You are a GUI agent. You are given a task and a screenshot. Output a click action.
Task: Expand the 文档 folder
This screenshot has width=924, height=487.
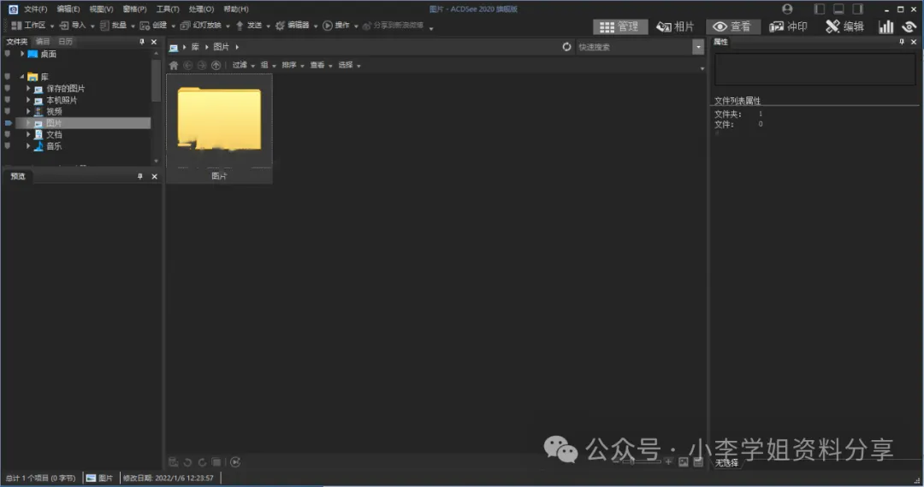[27, 134]
